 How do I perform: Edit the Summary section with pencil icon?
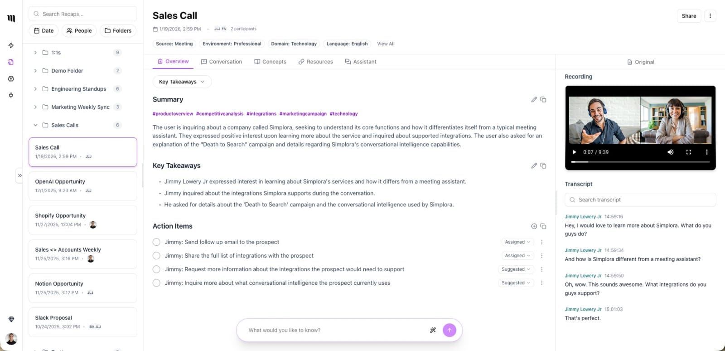(534, 100)
